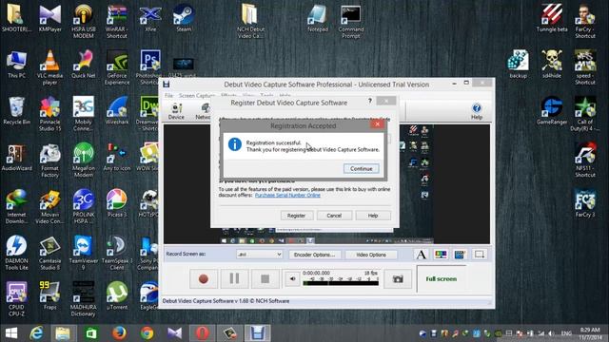Open the record format dropdown
The image size is (609, 342).
259,255
